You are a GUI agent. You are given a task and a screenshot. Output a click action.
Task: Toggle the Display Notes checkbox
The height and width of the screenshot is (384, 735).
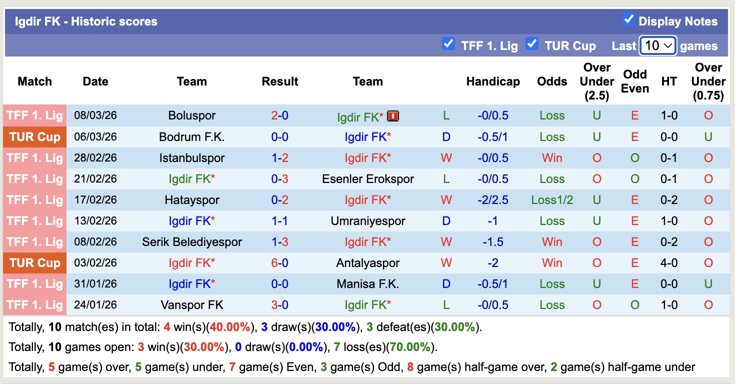[x=628, y=20]
